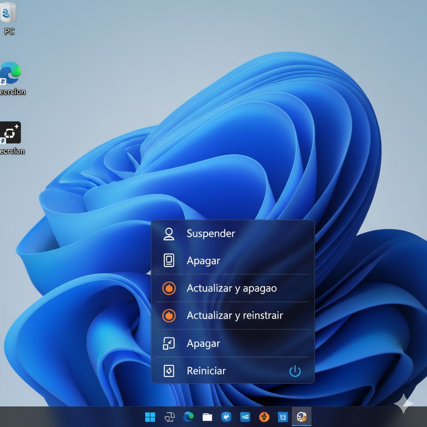The image size is (427, 427).
Task: Open the blue square taskbar app showing digits
Action: pyautogui.click(x=245, y=417)
